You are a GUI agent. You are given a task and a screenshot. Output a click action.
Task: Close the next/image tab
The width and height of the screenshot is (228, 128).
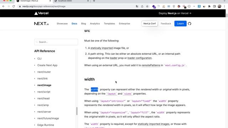(50, 1)
